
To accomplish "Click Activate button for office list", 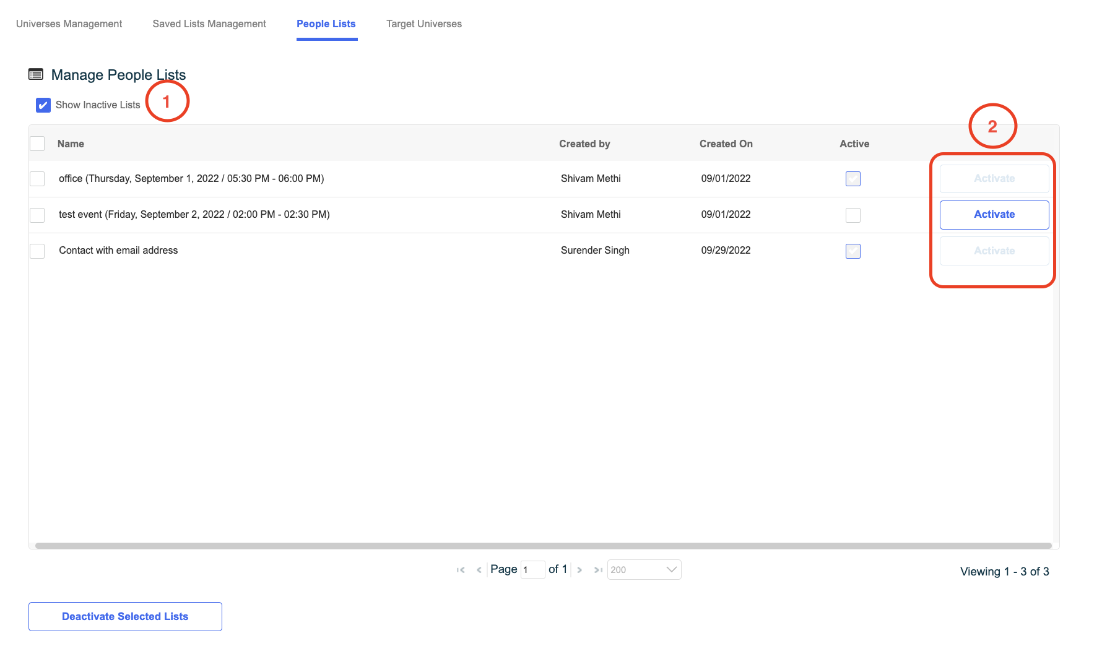I will [x=994, y=179].
